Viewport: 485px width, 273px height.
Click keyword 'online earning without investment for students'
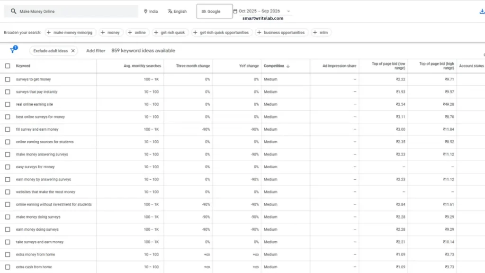[54, 205]
